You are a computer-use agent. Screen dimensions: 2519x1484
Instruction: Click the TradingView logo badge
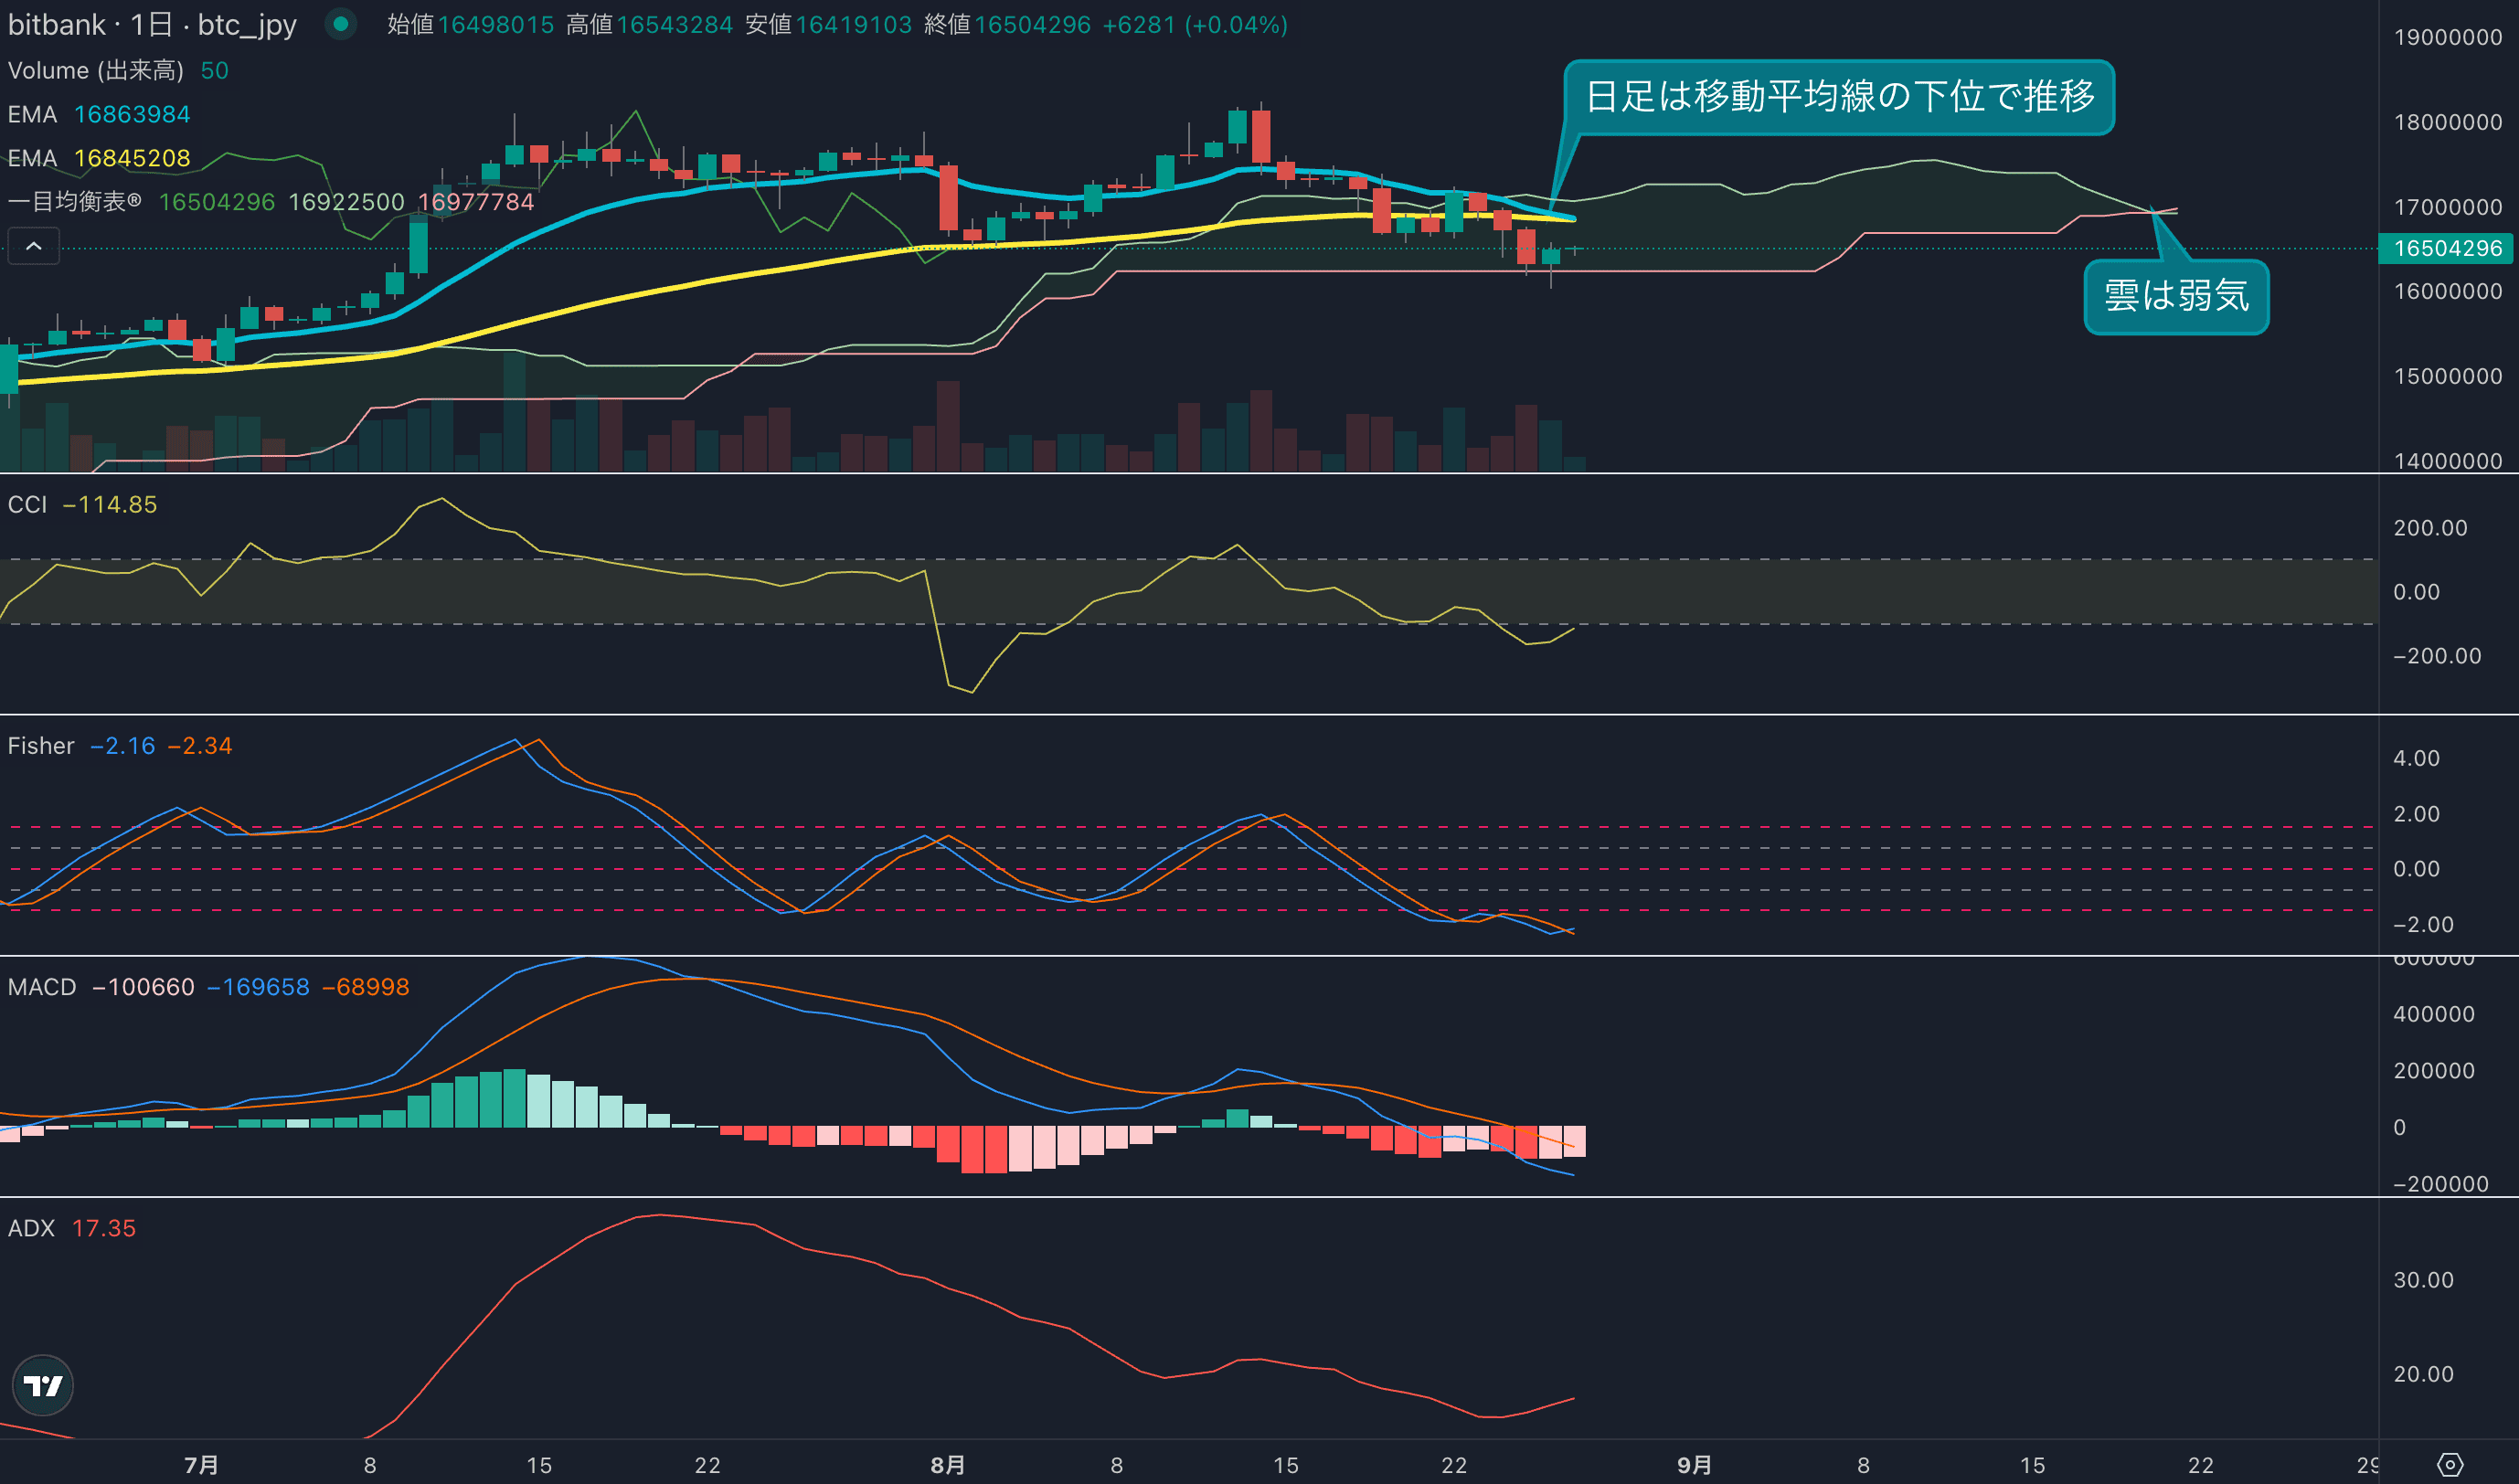[42, 1385]
